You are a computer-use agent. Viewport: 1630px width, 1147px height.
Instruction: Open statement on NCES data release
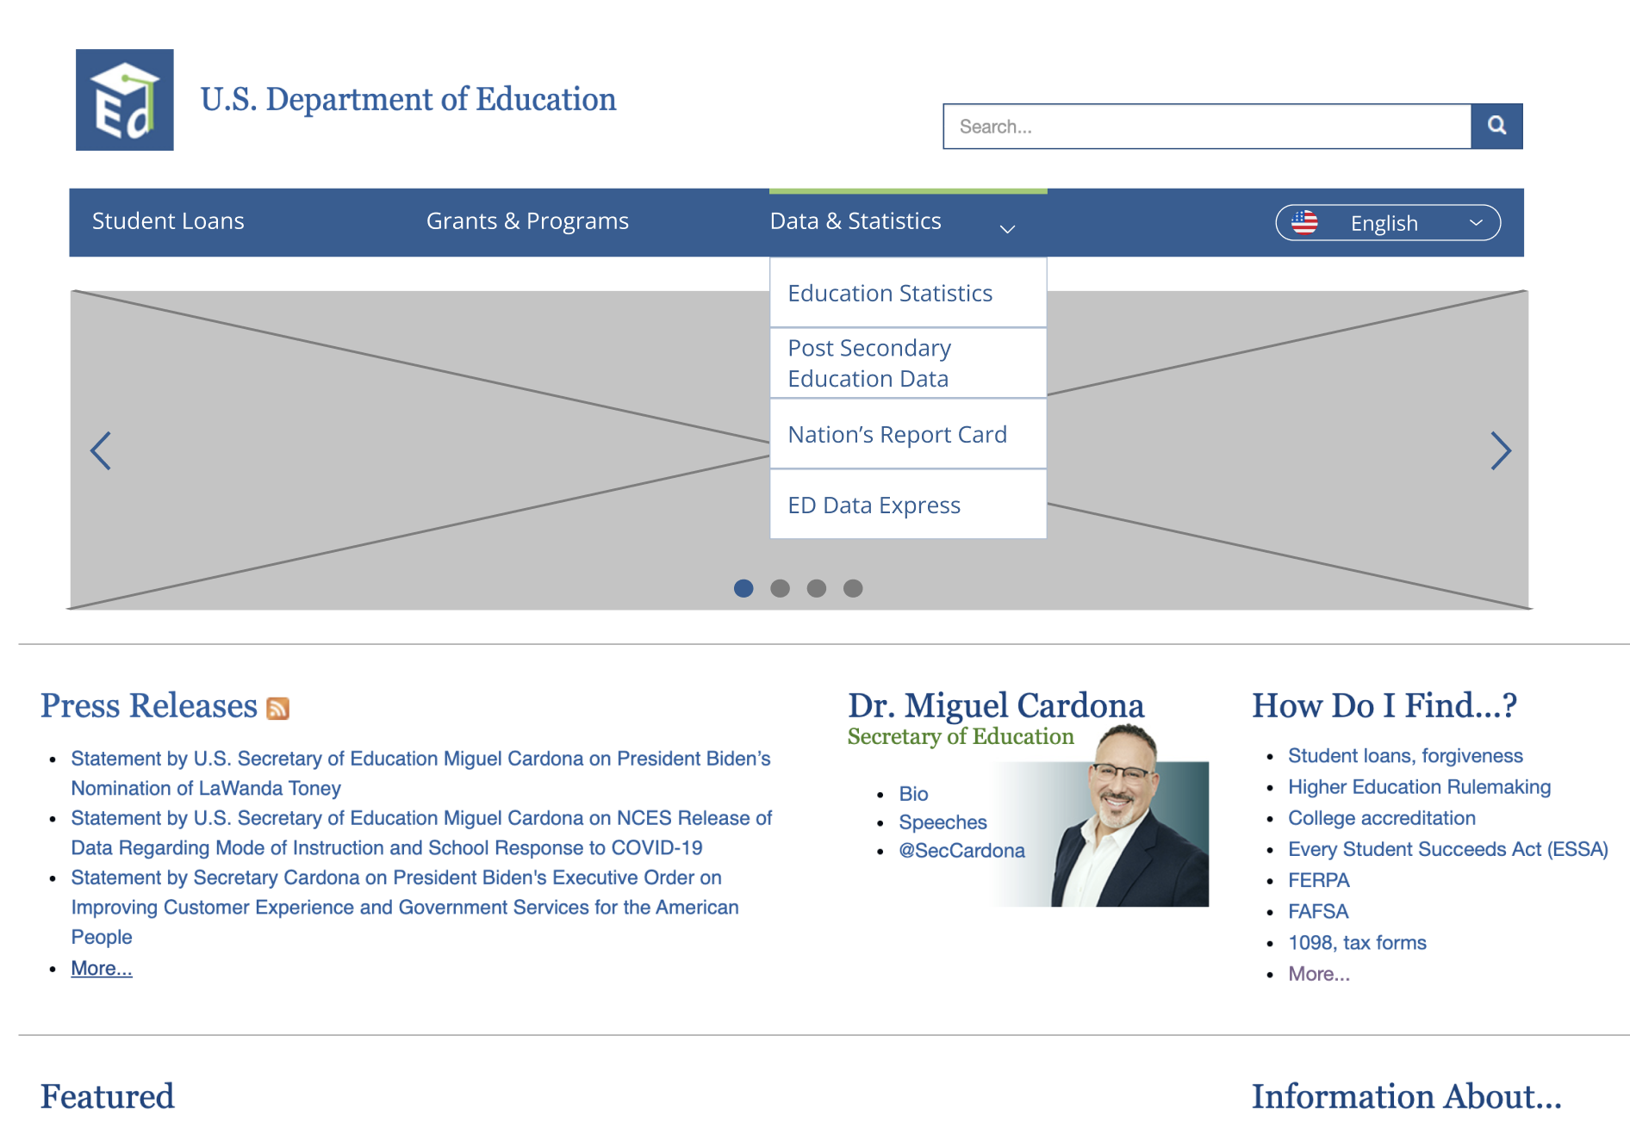pyautogui.click(x=421, y=833)
